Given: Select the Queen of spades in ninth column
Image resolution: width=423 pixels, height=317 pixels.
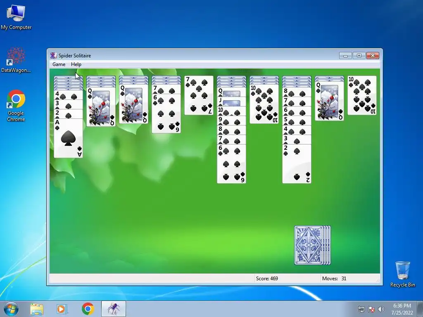Looking at the screenshot, I should [329, 101].
